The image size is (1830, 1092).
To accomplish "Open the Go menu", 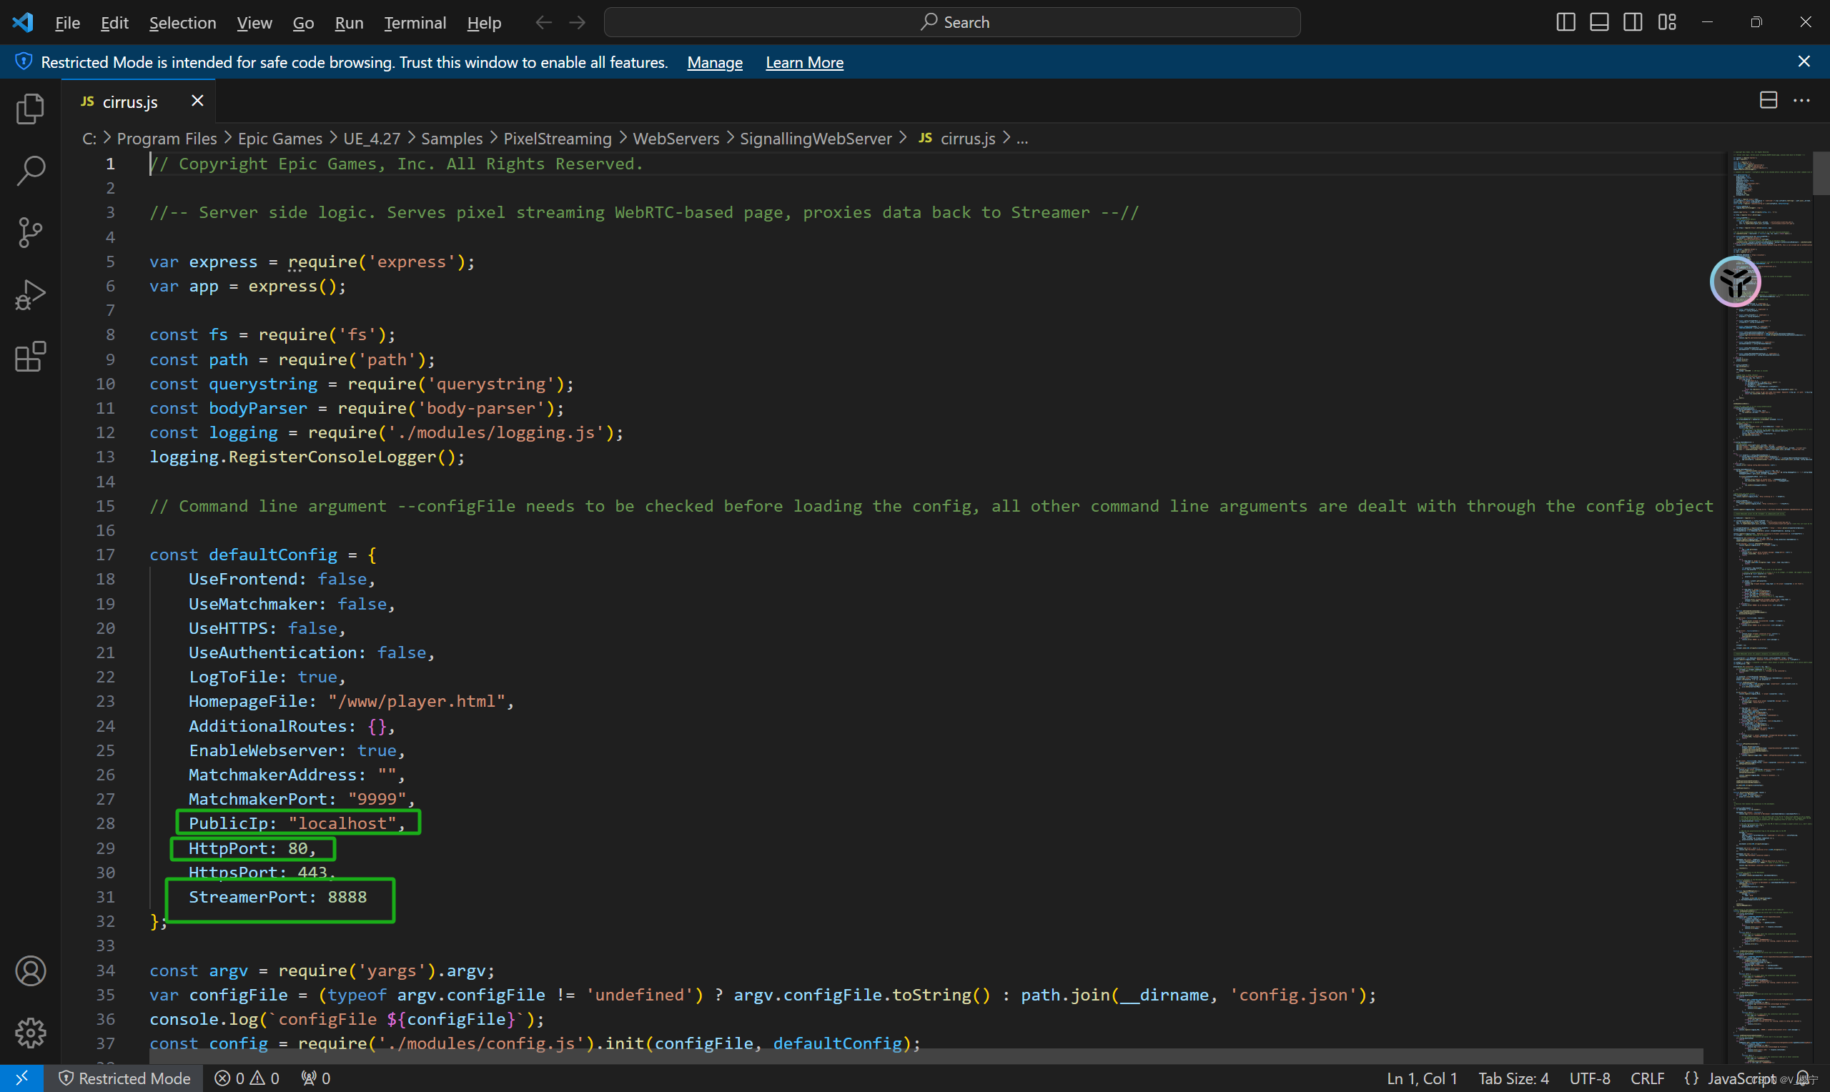I will coord(303,23).
